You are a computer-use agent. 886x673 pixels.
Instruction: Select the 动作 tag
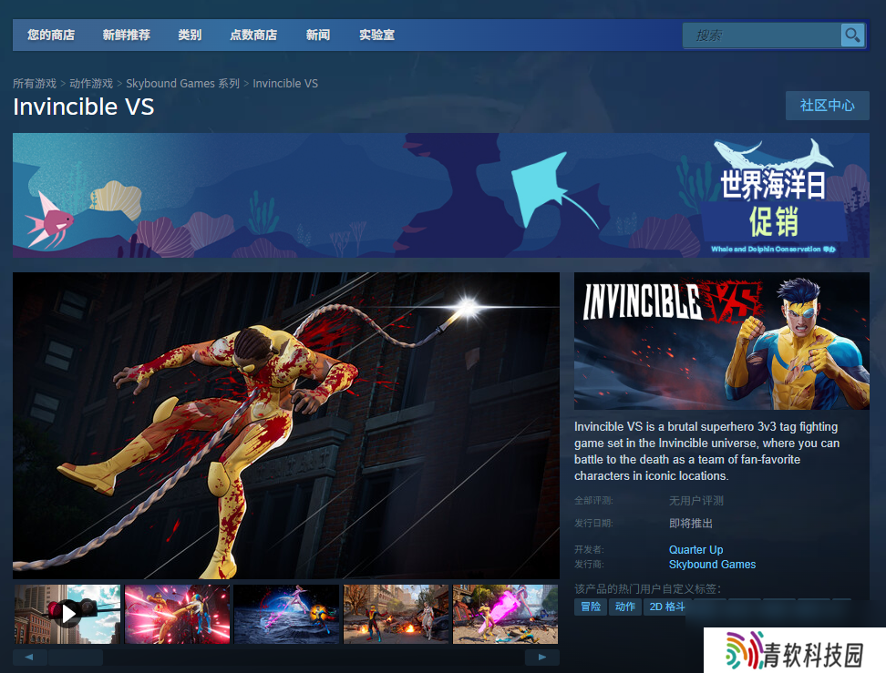[625, 607]
